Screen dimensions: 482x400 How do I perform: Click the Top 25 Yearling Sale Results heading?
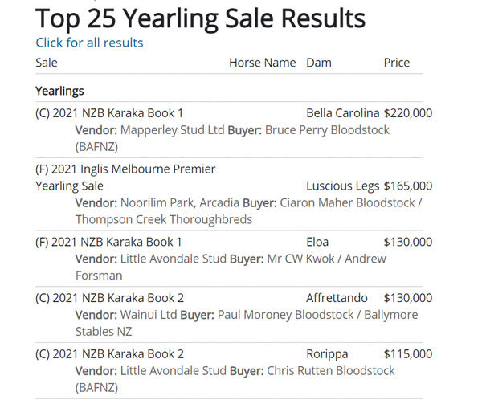pos(200,18)
